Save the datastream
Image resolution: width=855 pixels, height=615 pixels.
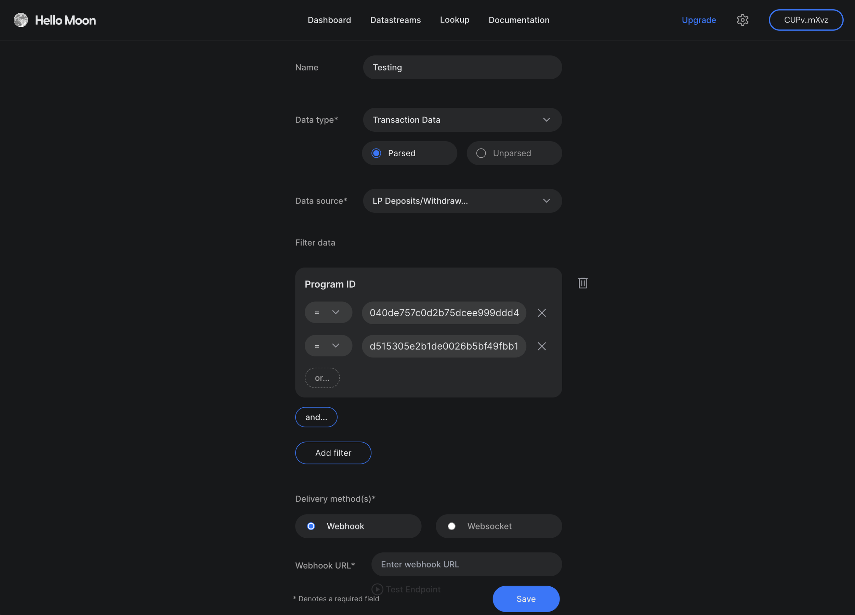[x=526, y=599]
